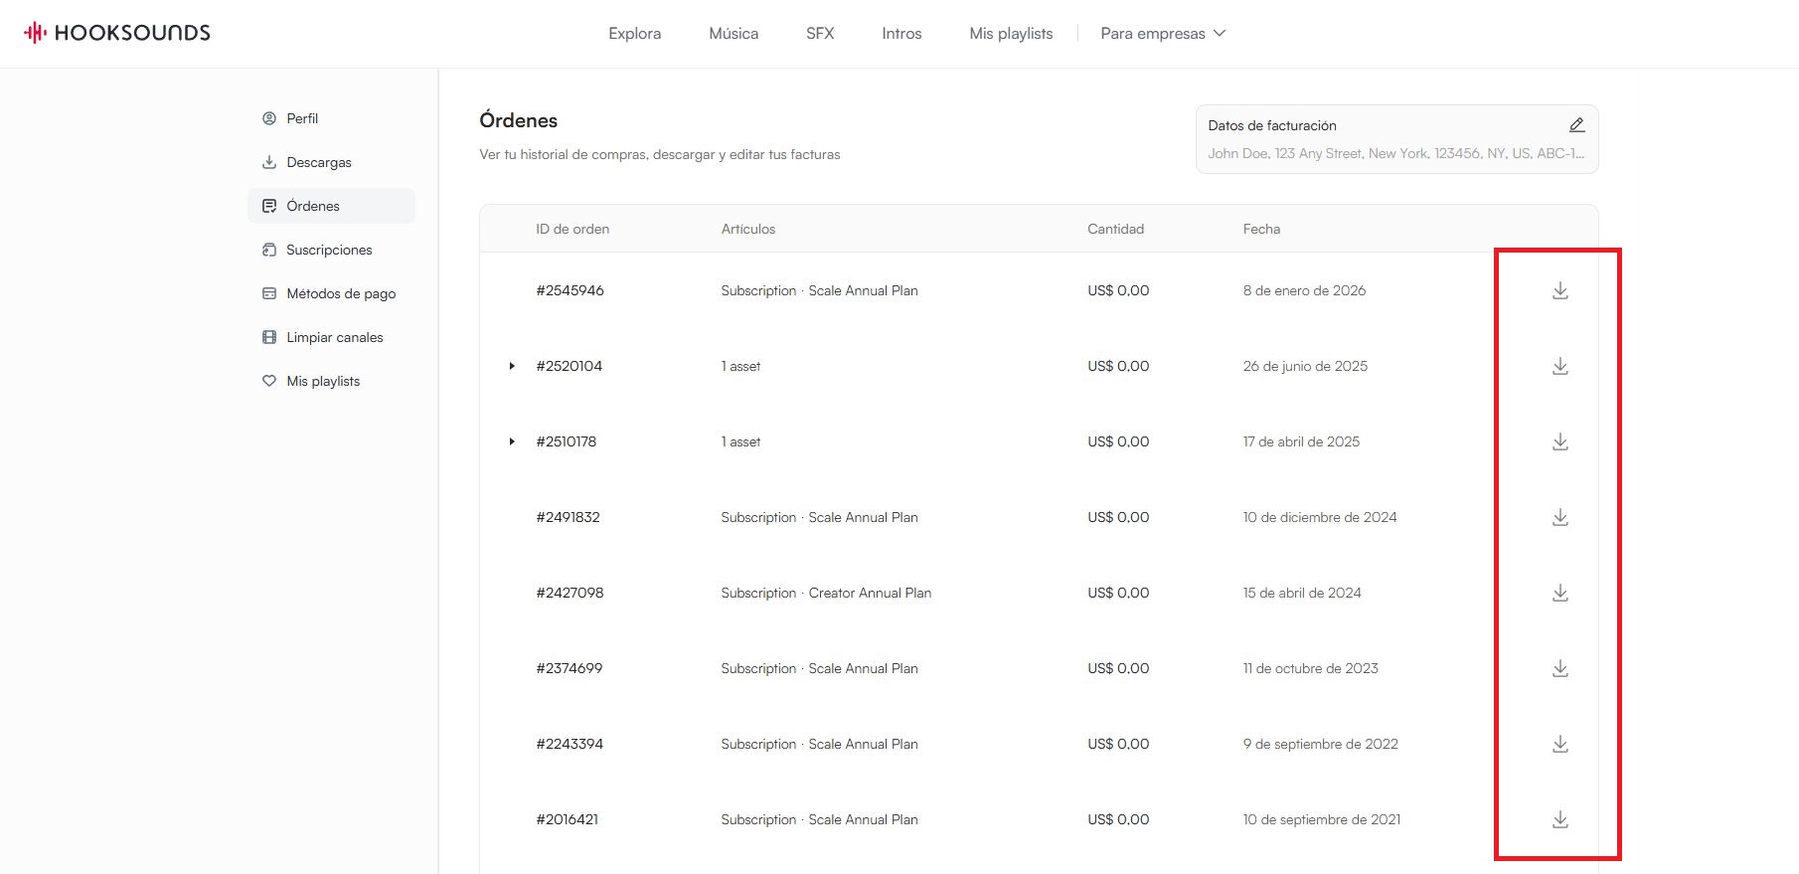Open Explora in the top navigation

(634, 34)
